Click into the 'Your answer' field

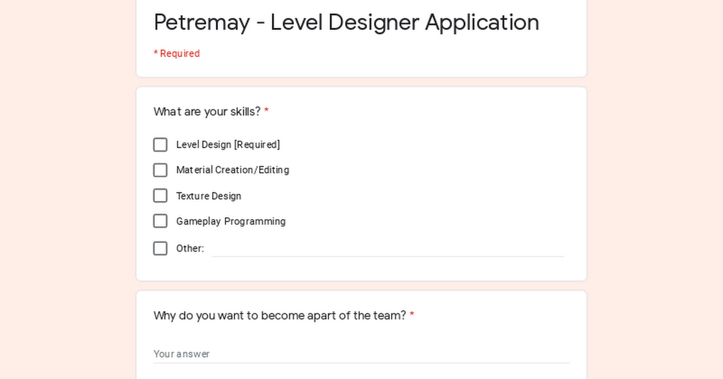(x=361, y=354)
